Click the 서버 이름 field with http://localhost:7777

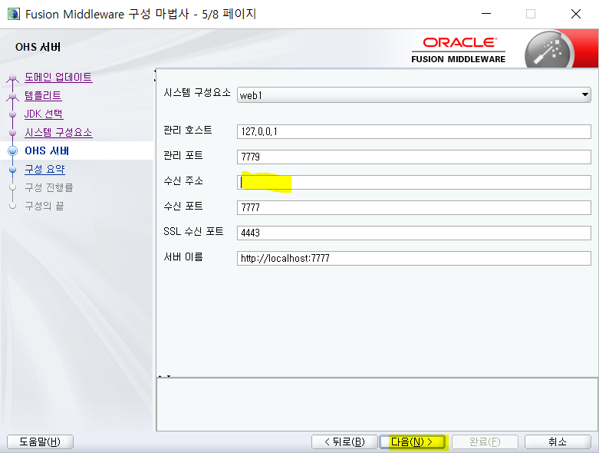pos(413,258)
